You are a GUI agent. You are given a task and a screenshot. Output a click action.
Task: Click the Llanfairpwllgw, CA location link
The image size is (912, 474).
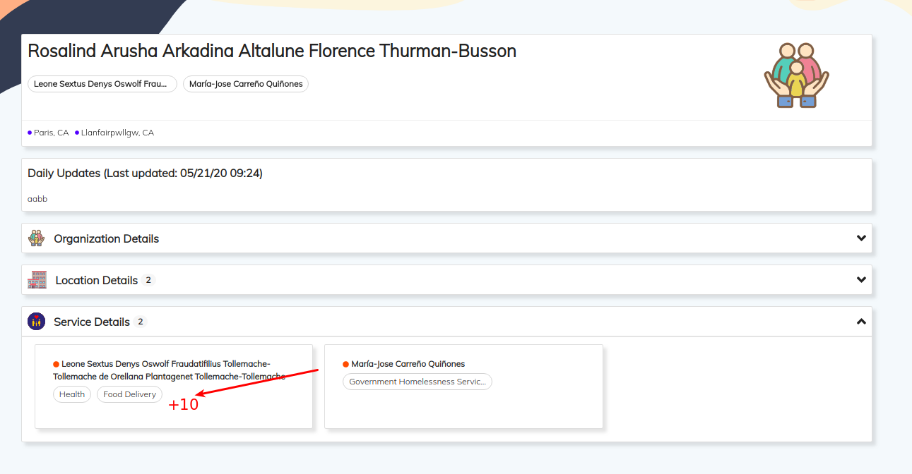116,132
